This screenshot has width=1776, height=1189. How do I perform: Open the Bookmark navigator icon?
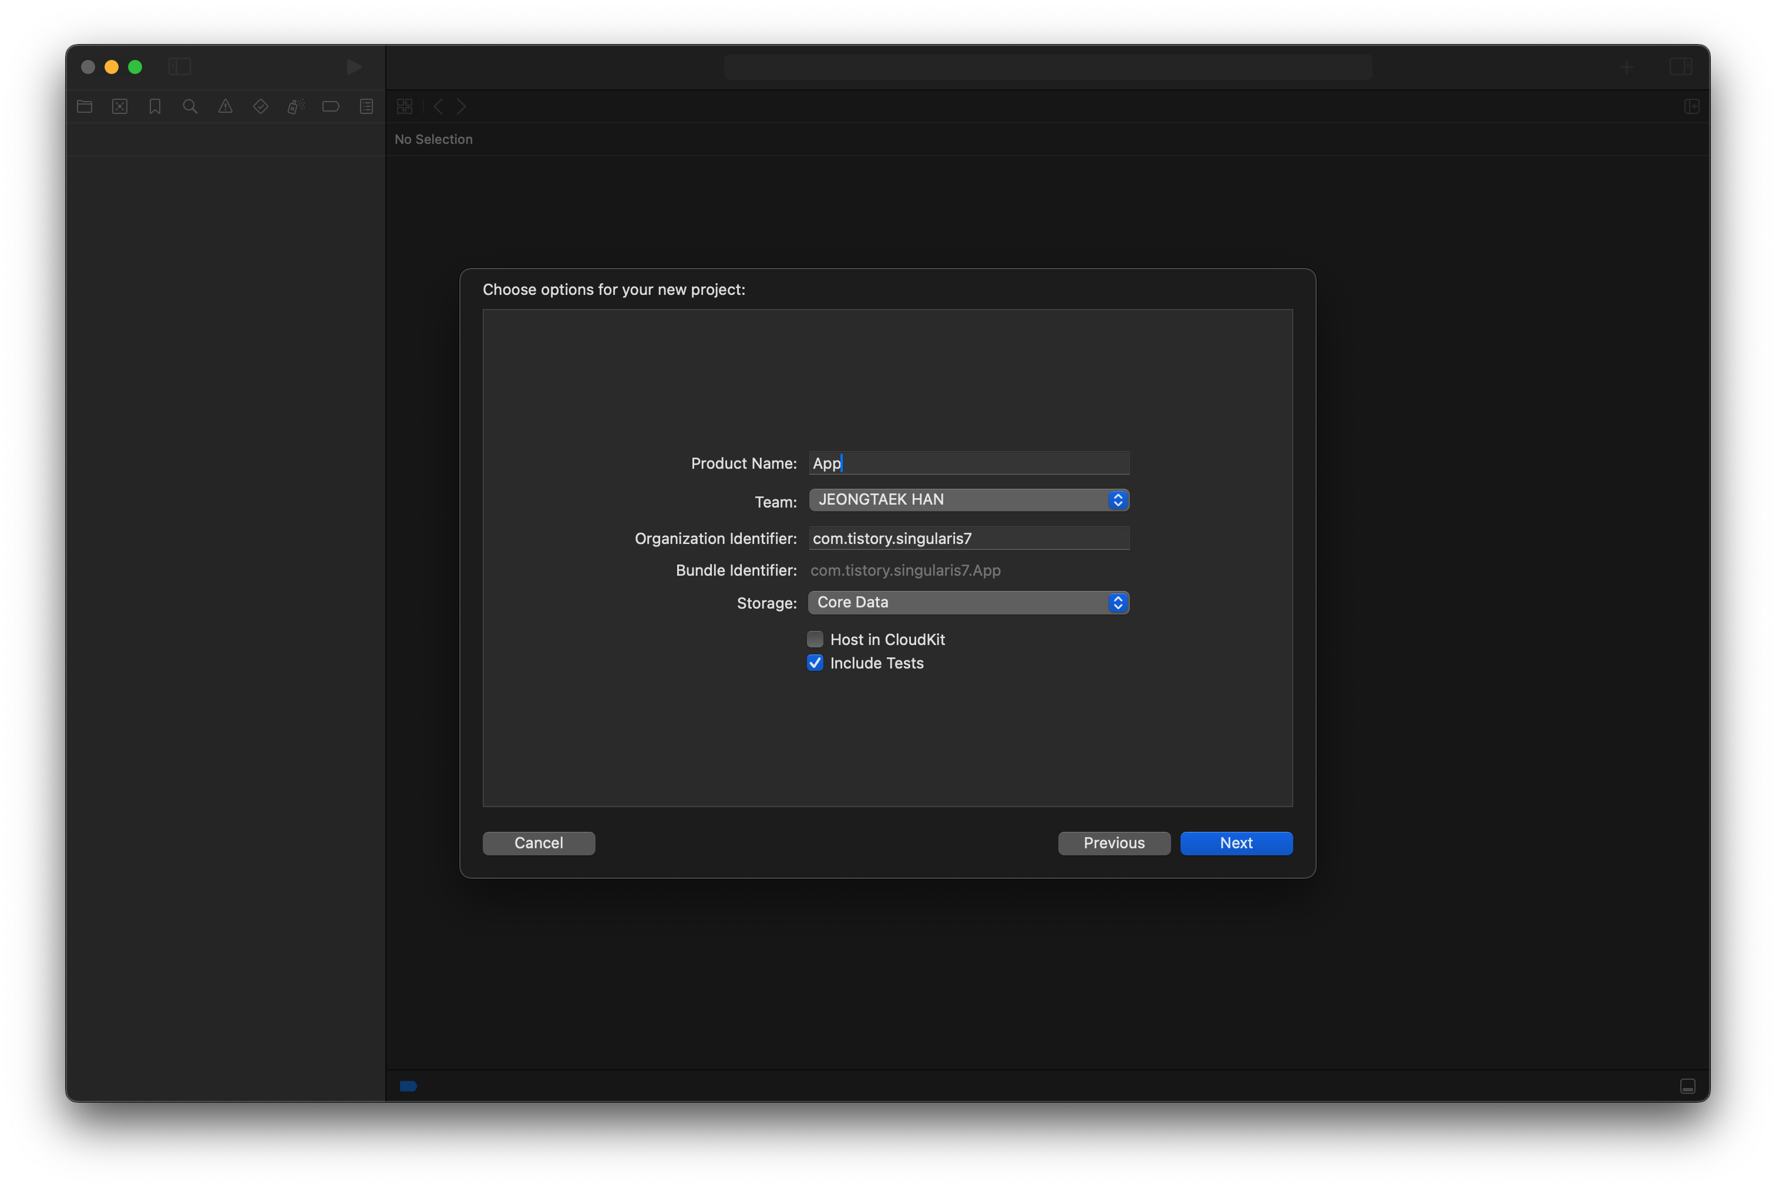tap(156, 107)
